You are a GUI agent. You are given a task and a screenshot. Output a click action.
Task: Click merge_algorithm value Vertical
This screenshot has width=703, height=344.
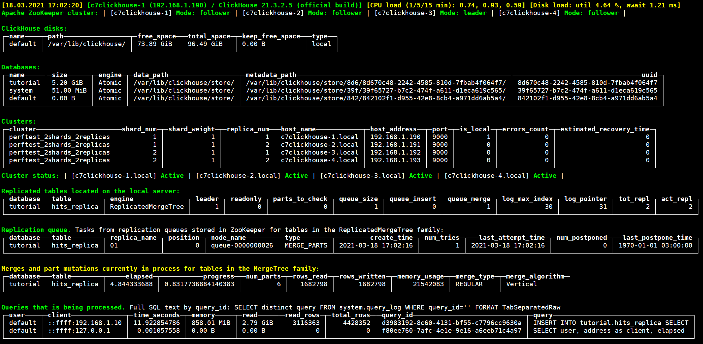tap(522, 284)
